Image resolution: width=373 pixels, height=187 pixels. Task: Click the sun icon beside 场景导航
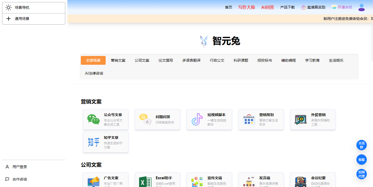(9, 8)
